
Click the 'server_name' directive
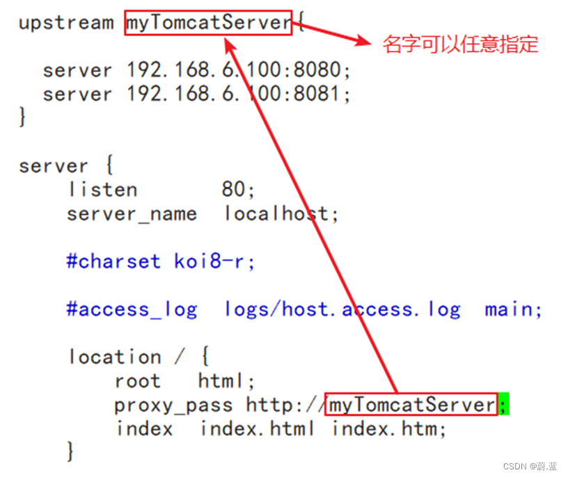click(x=132, y=214)
